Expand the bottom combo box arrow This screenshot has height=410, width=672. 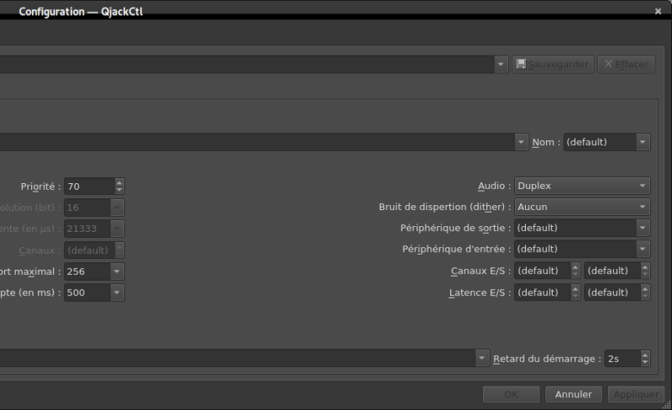click(481, 358)
